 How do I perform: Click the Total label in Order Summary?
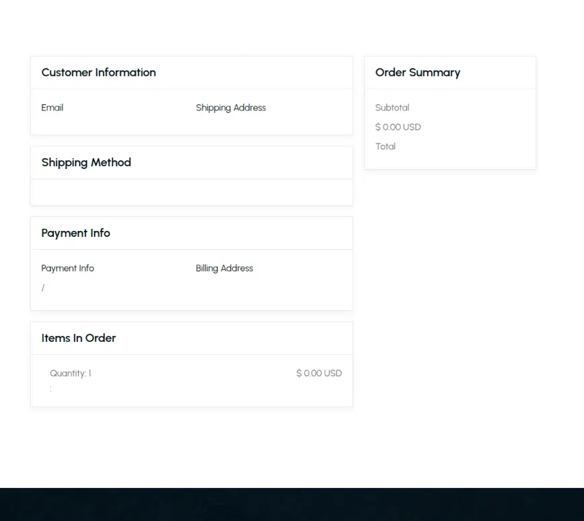tap(385, 146)
